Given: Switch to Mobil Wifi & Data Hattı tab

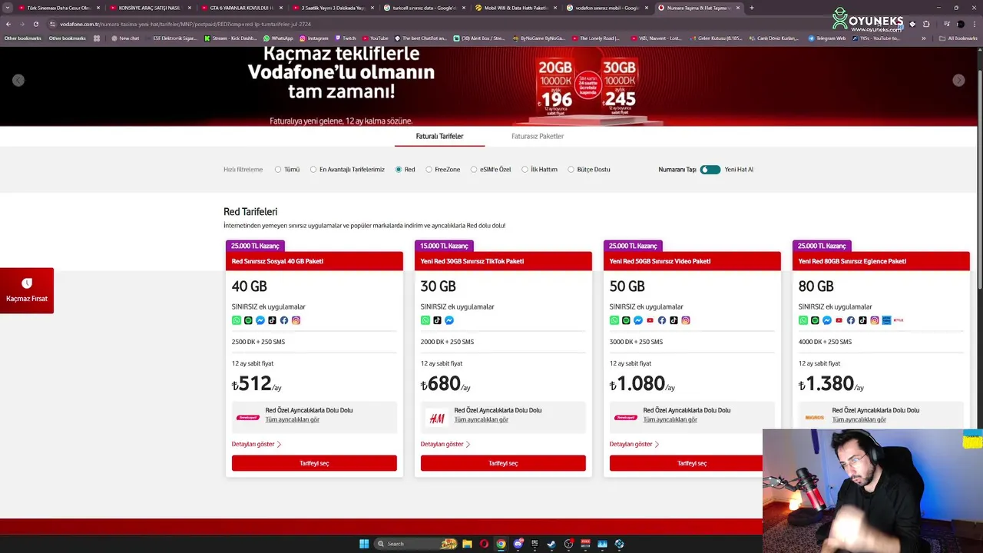Looking at the screenshot, I should click(516, 8).
